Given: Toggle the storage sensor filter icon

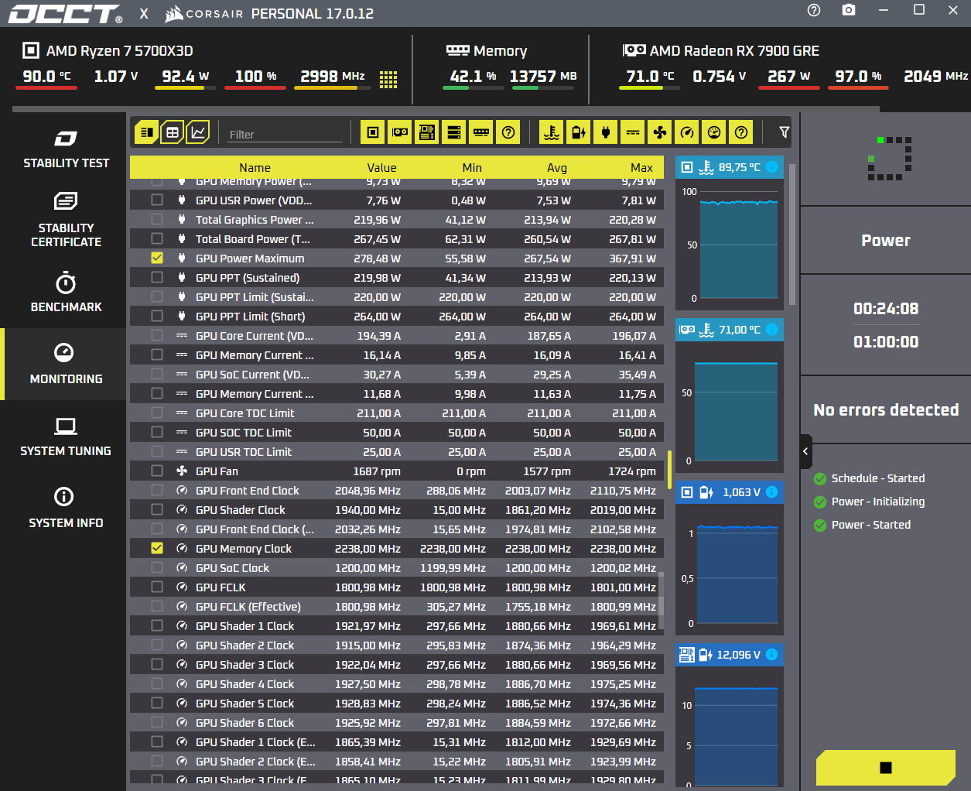Looking at the screenshot, I should point(454,132).
